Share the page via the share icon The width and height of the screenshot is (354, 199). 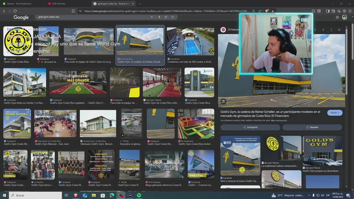260,11
